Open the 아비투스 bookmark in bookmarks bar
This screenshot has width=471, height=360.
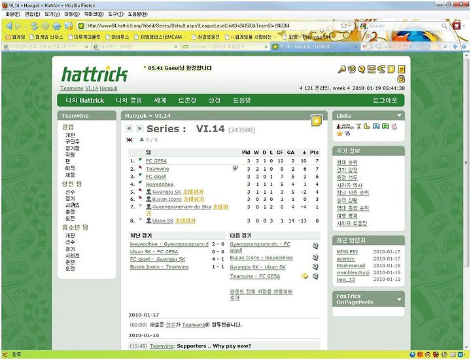(117, 37)
